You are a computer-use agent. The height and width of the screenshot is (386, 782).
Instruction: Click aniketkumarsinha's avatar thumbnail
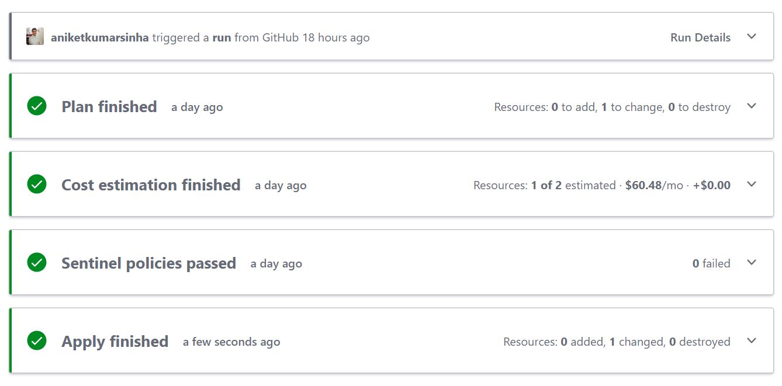point(35,37)
